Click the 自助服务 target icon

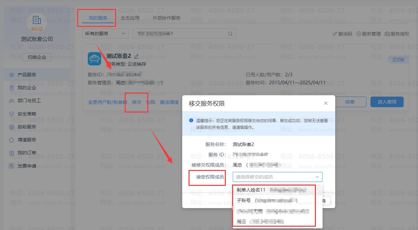click(12, 127)
